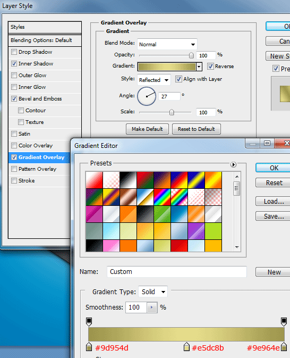Choose the pink gradient preset in bottom row

[x=111, y=246]
